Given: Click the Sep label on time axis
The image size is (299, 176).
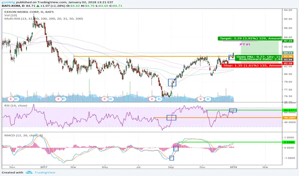Looking at the screenshot, I should coord(171,167).
